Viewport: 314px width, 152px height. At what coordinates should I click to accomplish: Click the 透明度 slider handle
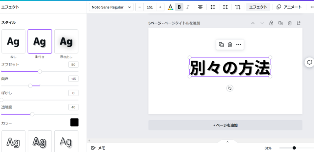[x=32, y=114]
